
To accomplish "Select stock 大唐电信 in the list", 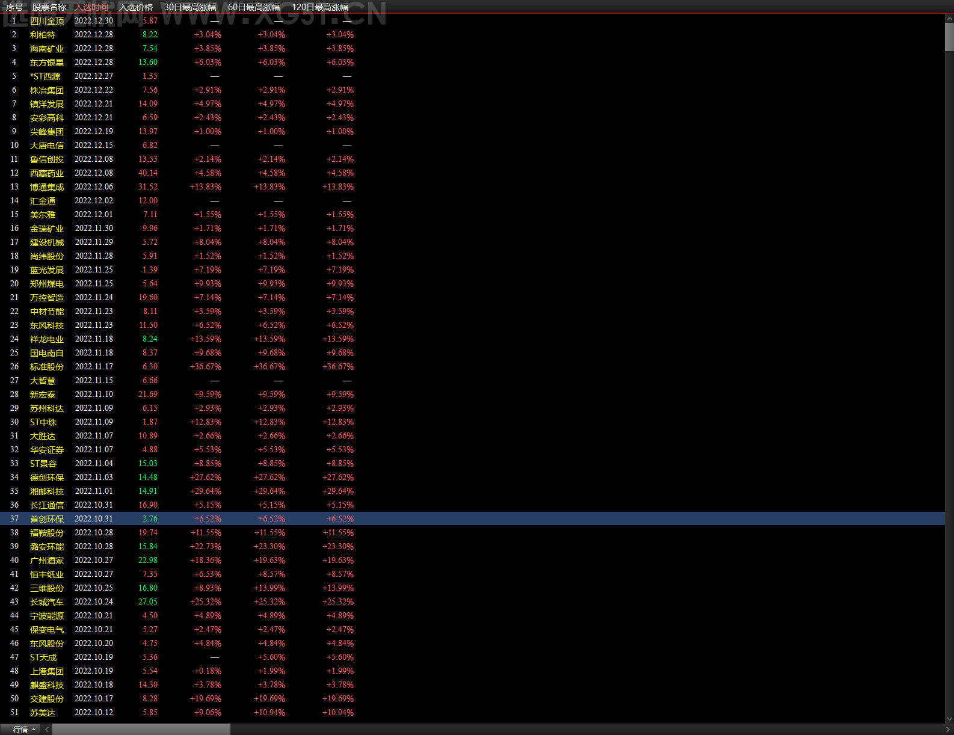I will tap(47, 146).
